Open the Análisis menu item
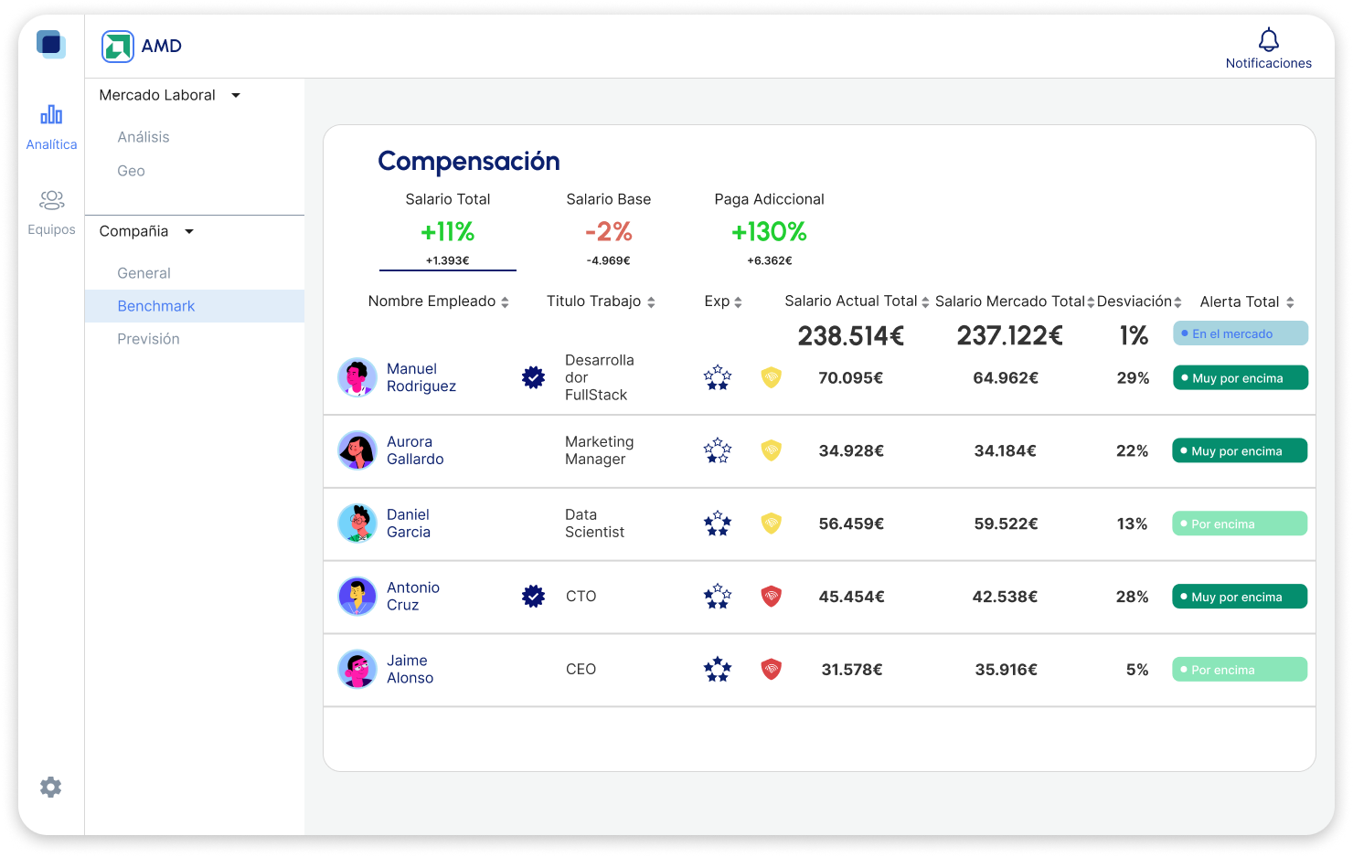This screenshot has width=1353, height=857. [x=144, y=137]
